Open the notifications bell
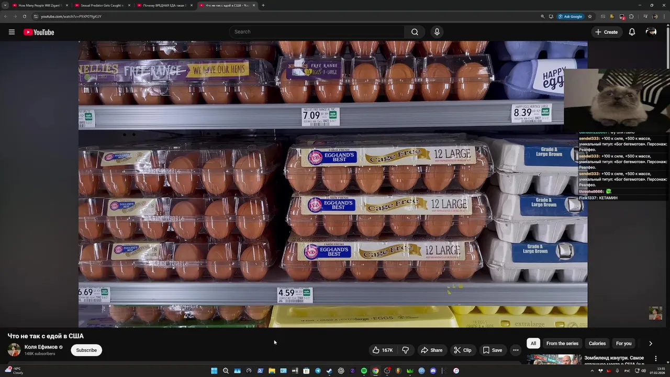670x377 pixels. 632,32
